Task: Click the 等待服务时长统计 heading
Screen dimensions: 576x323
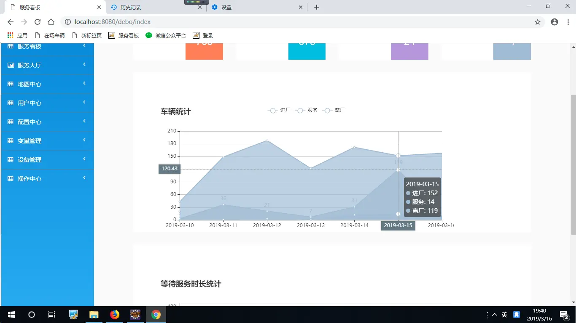Action: [191, 284]
